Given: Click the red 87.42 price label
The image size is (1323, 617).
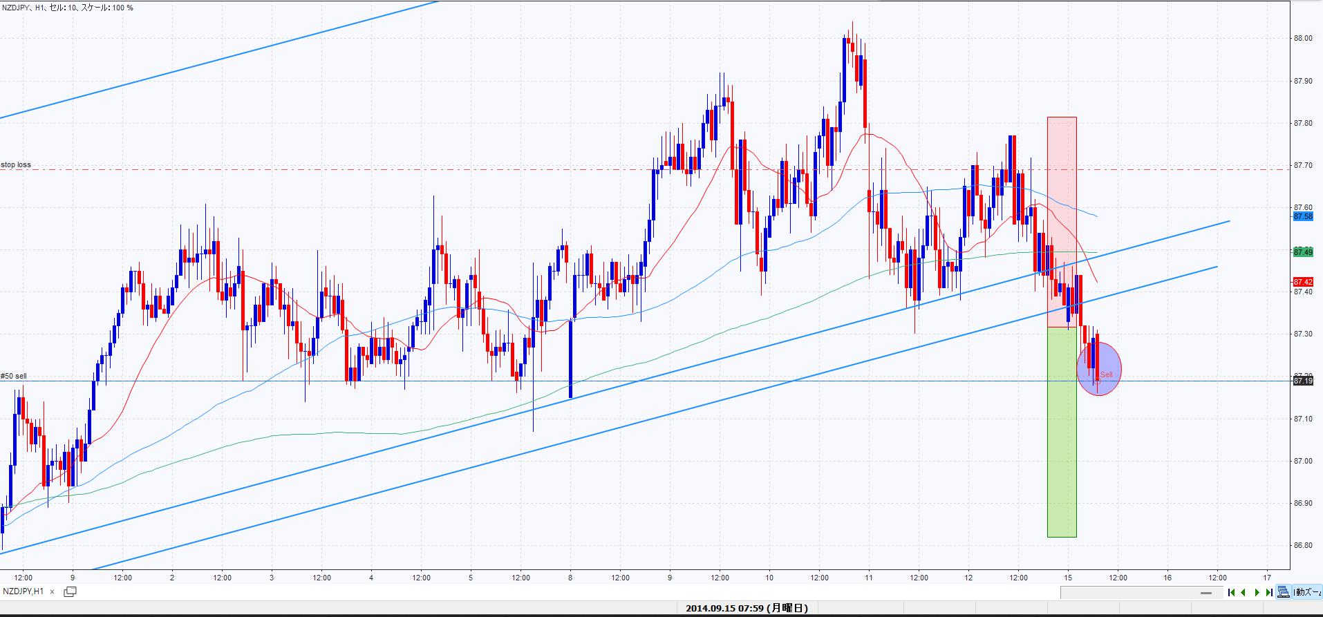Looking at the screenshot, I should (x=1303, y=282).
